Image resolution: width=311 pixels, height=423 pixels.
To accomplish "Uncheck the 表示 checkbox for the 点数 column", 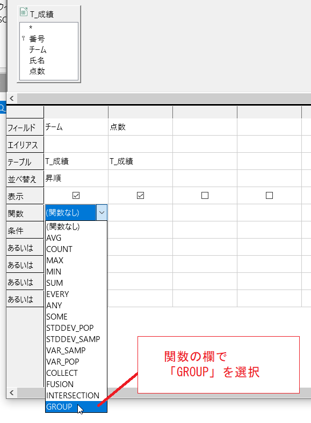I will click(140, 195).
